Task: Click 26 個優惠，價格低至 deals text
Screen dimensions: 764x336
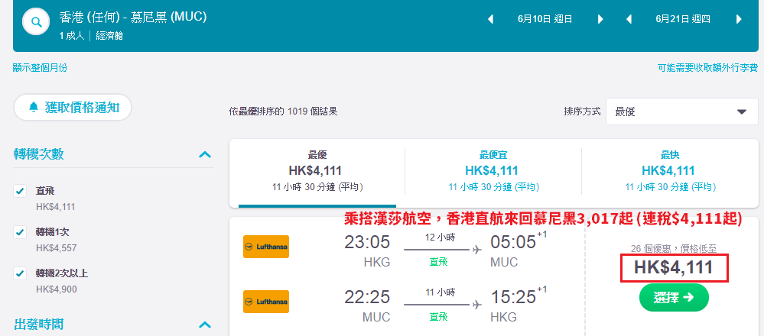Action: pyautogui.click(x=674, y=249)
